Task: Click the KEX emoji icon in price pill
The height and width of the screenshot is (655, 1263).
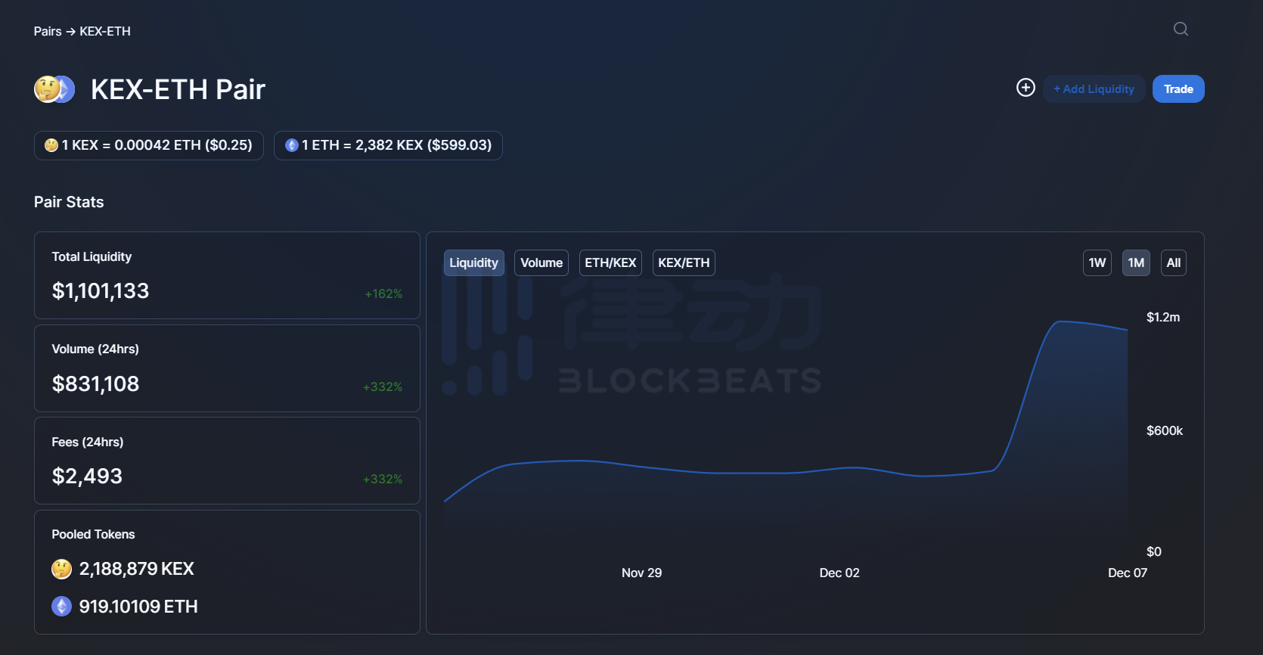Action: (x=51, y=145)
